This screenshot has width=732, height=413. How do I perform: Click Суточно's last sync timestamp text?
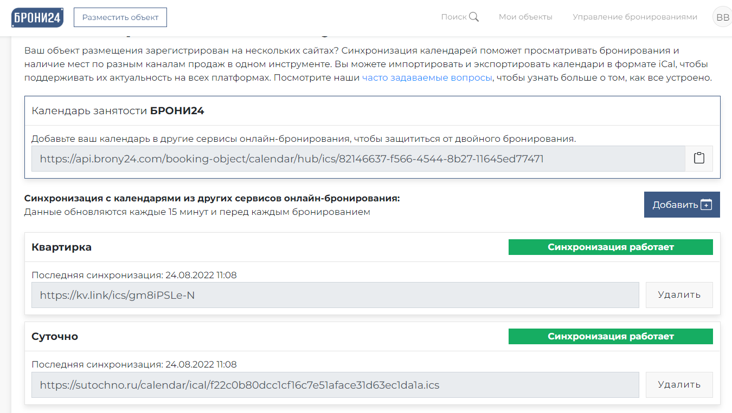[134, 364]
